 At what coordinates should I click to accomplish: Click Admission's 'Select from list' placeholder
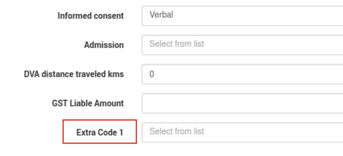[x=177, y=44]
